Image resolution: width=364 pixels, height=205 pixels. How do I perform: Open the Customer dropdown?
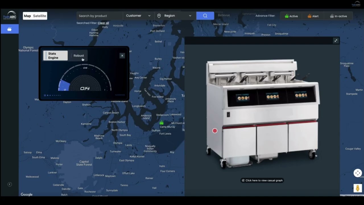pos(138,16)
